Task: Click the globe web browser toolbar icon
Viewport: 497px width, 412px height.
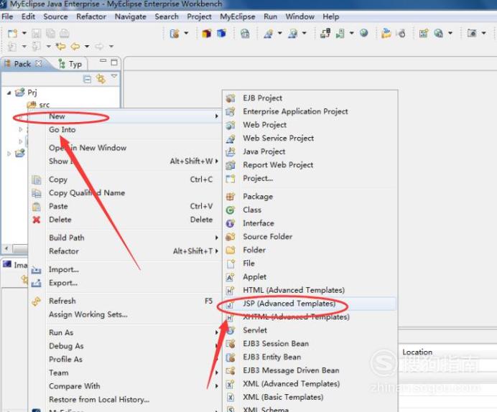Action: [x=364, y=33]
